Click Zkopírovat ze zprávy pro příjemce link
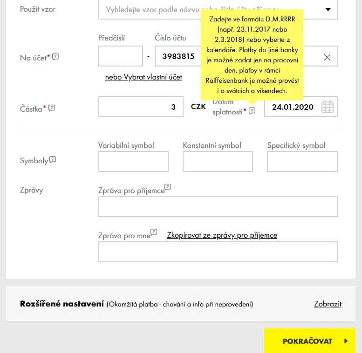 [222, 235]
